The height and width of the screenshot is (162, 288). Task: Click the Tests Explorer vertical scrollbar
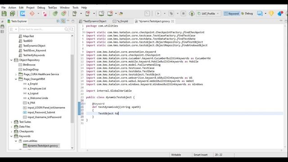[x=72, y=88]
